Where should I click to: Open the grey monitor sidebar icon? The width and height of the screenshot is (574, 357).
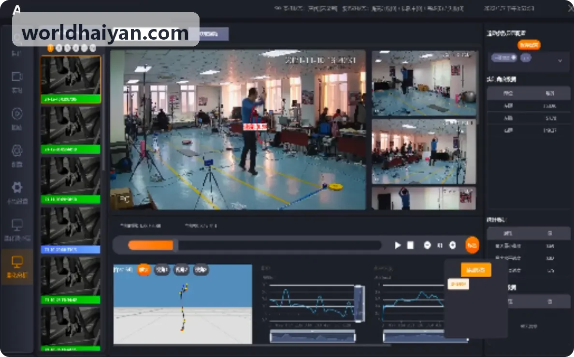(x=17, y=224)
